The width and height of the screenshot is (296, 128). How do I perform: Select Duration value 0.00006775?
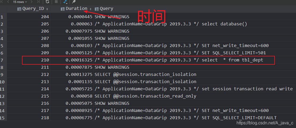pos(79,118)
